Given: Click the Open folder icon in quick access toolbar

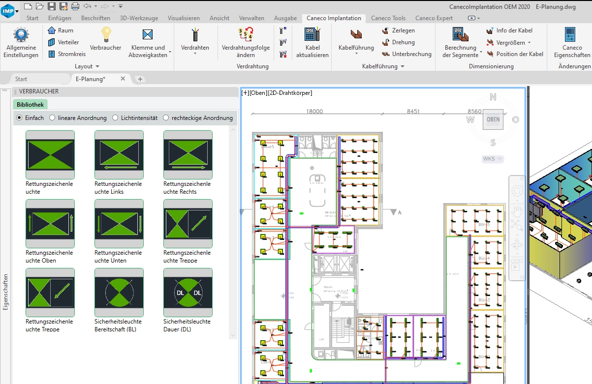Looking at the screenshot, I should tap(39, 6).
